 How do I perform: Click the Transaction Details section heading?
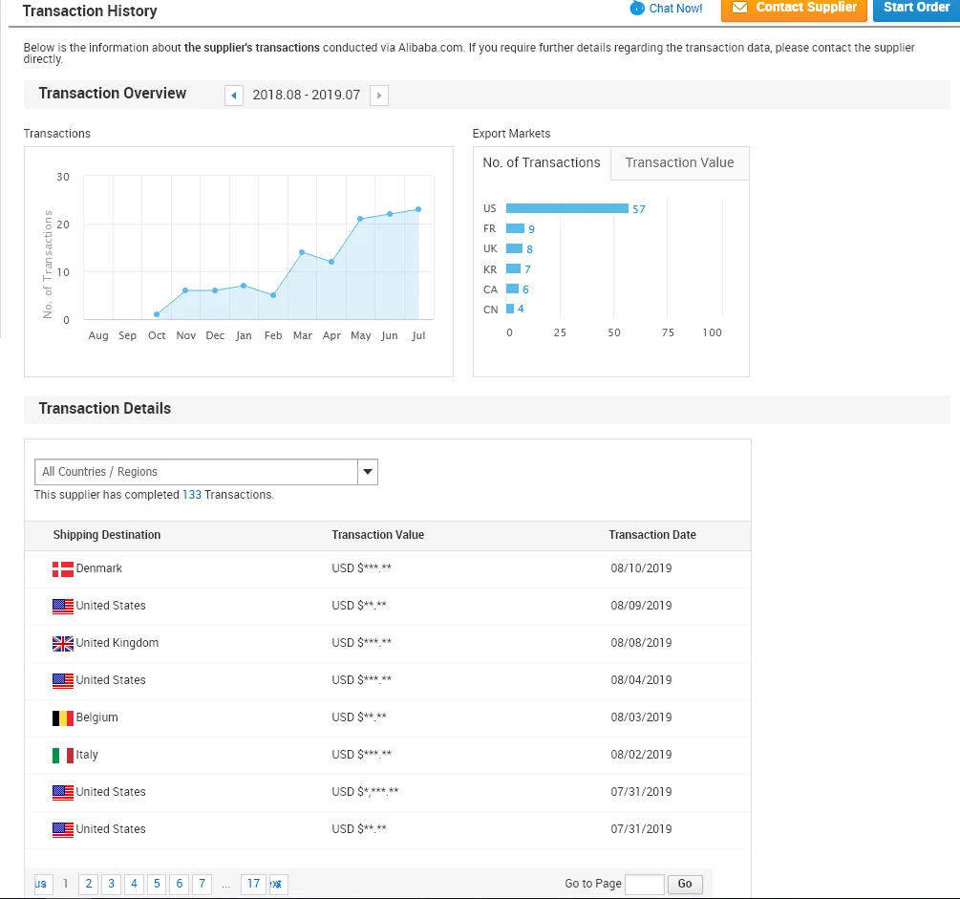105,409
